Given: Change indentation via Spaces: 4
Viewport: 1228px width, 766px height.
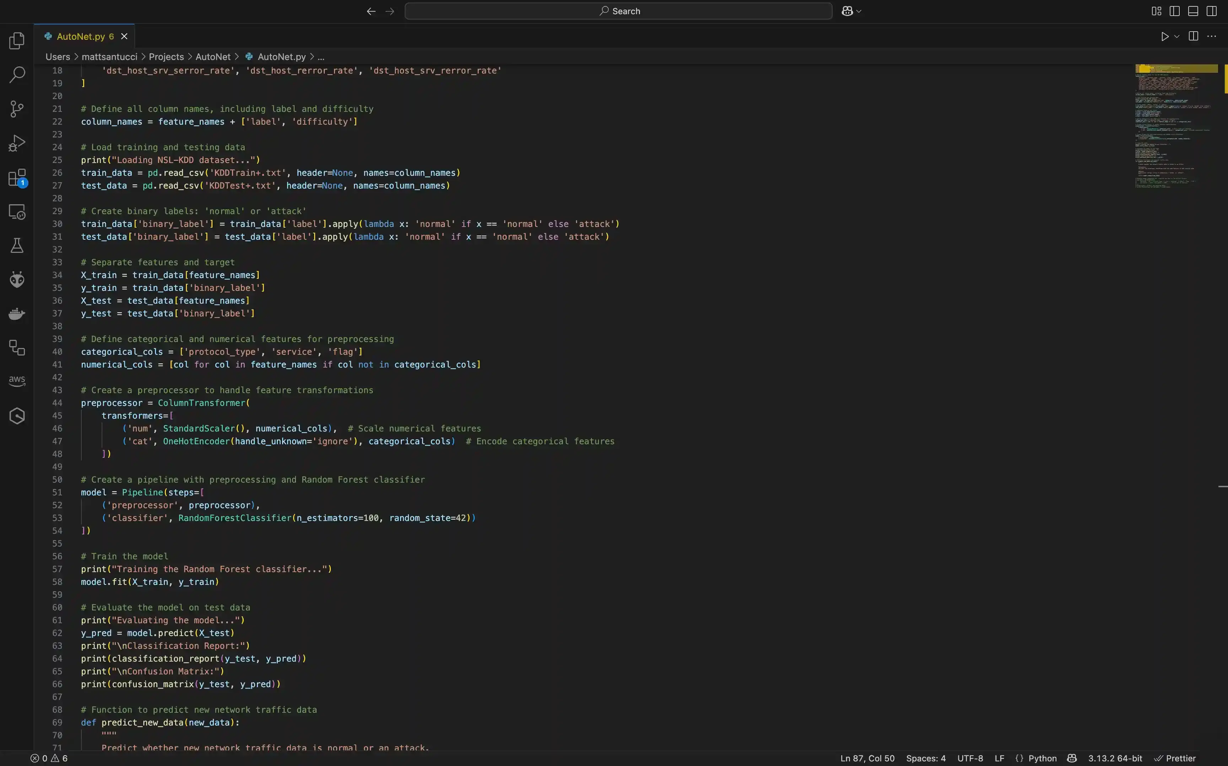Looking at the screenshot, I should point(925,759).
